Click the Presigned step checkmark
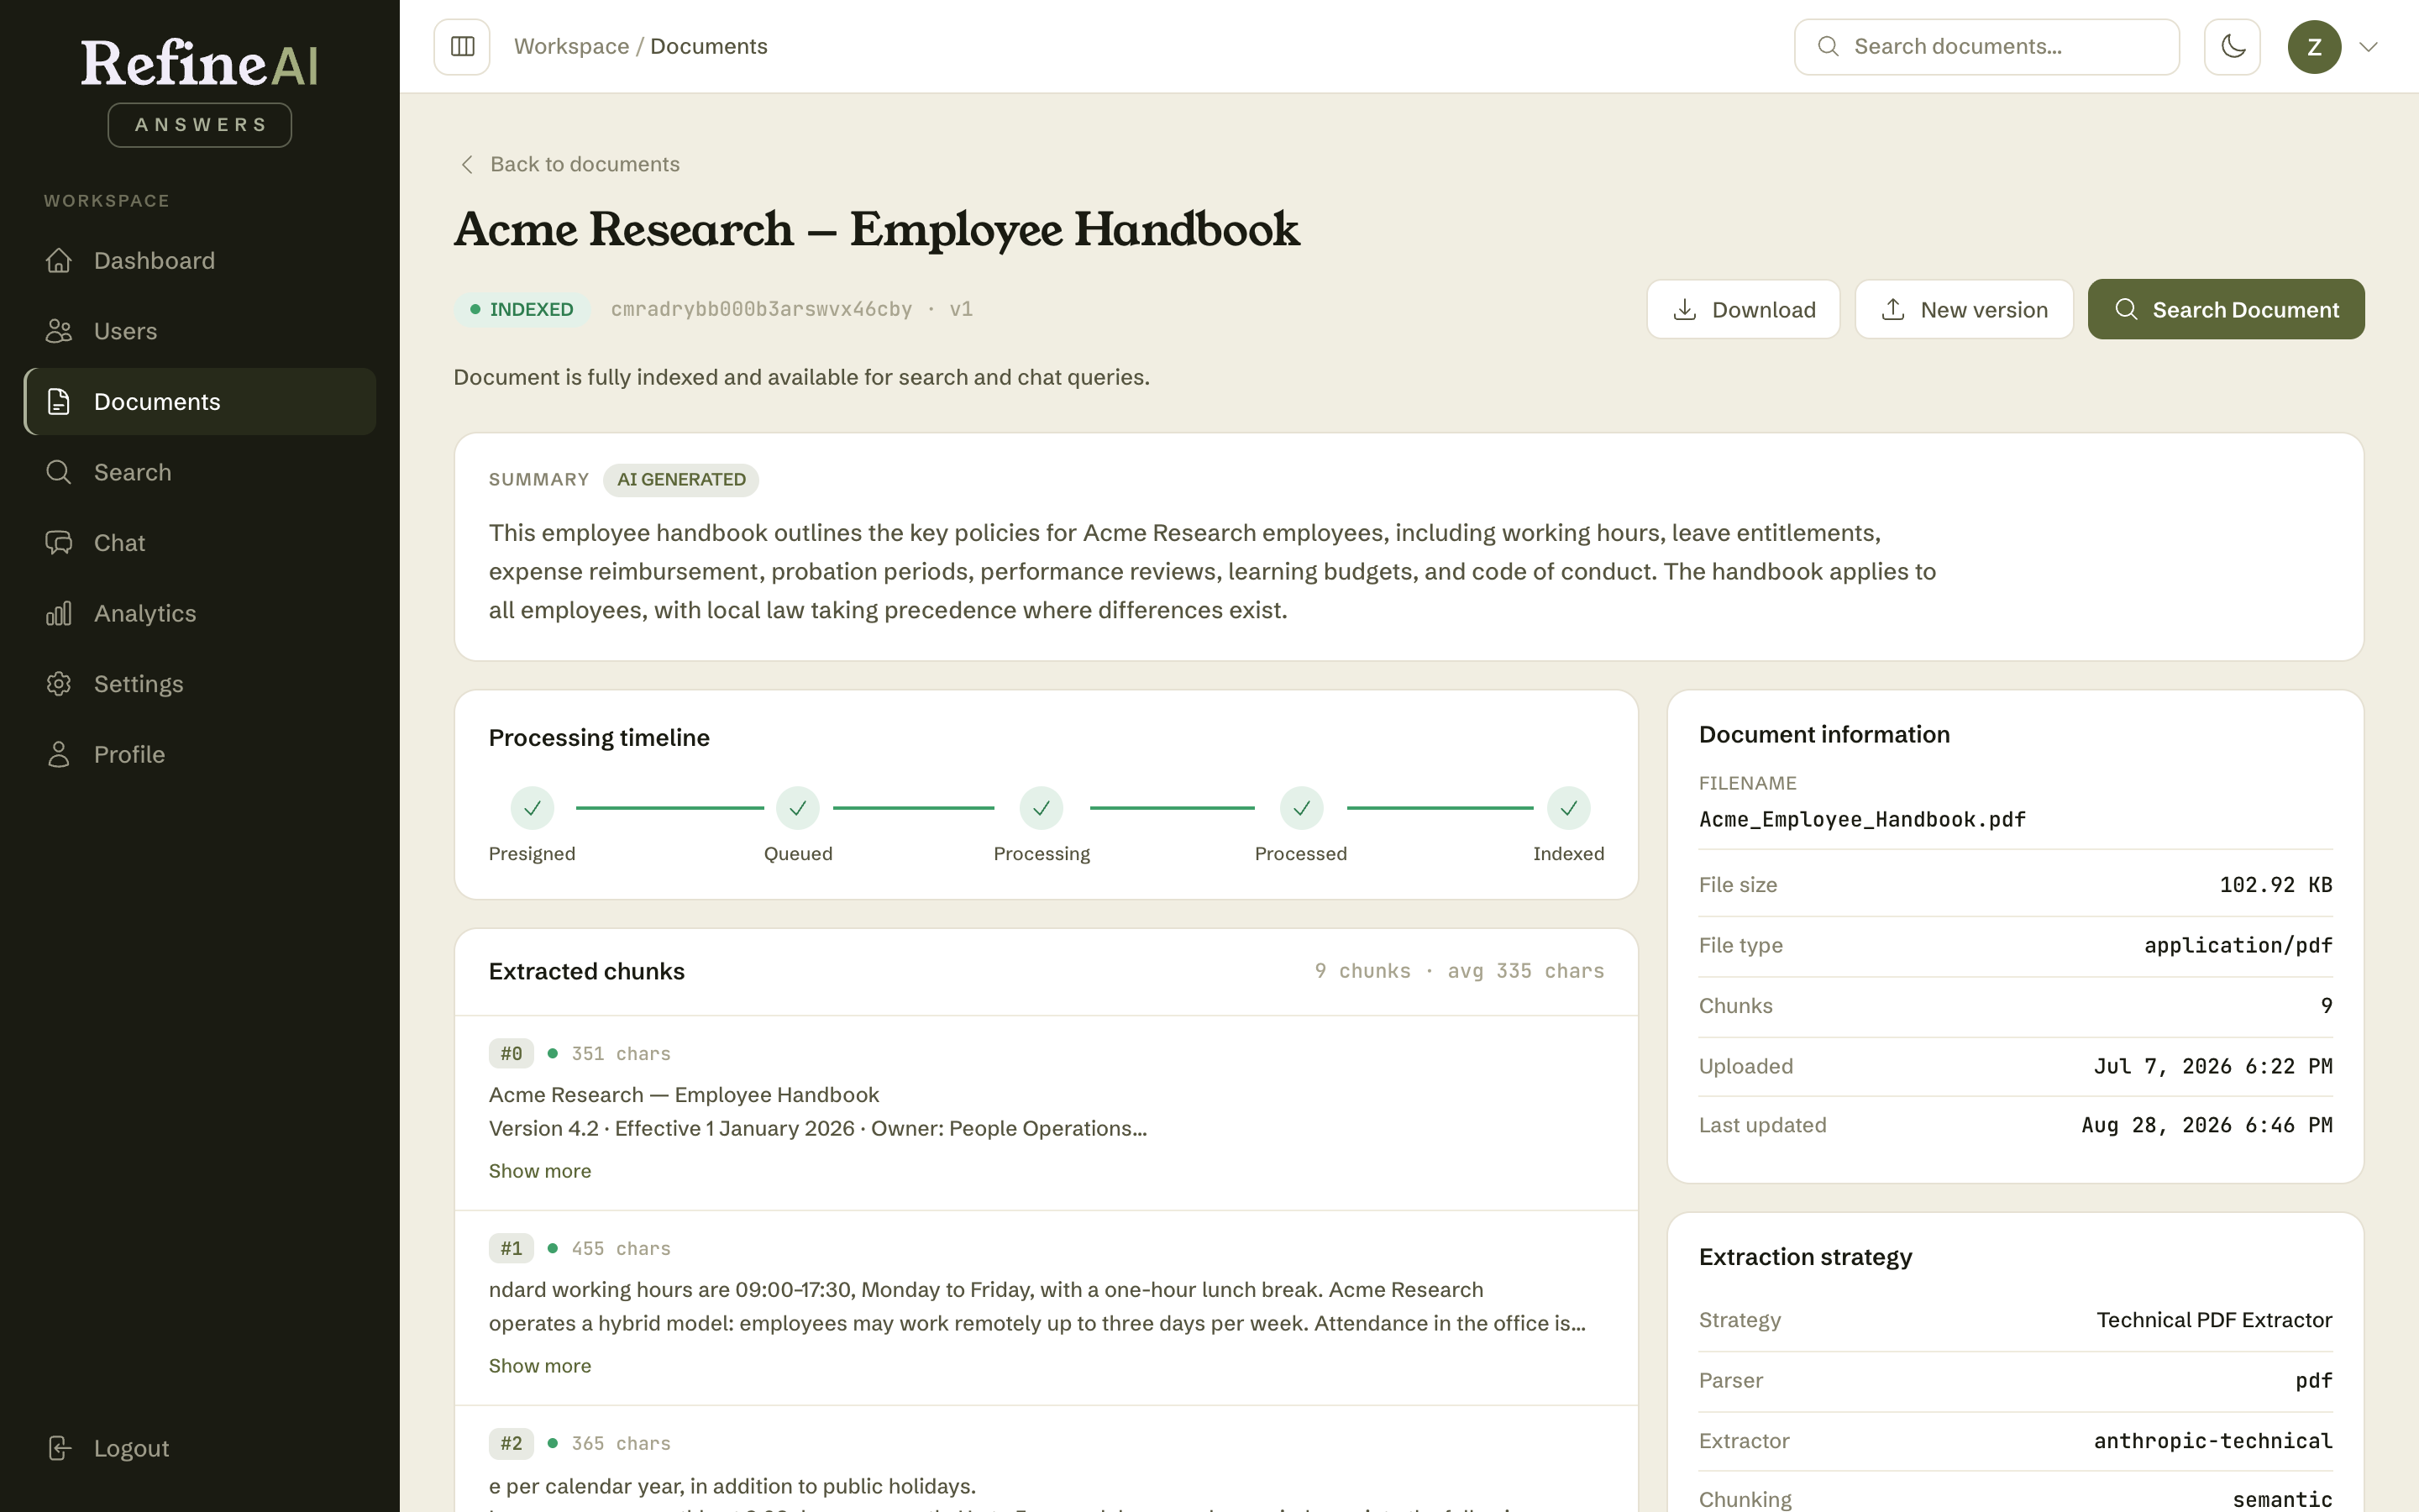The height and width of the screenshot is (1512, 2419). click(532, 808)
